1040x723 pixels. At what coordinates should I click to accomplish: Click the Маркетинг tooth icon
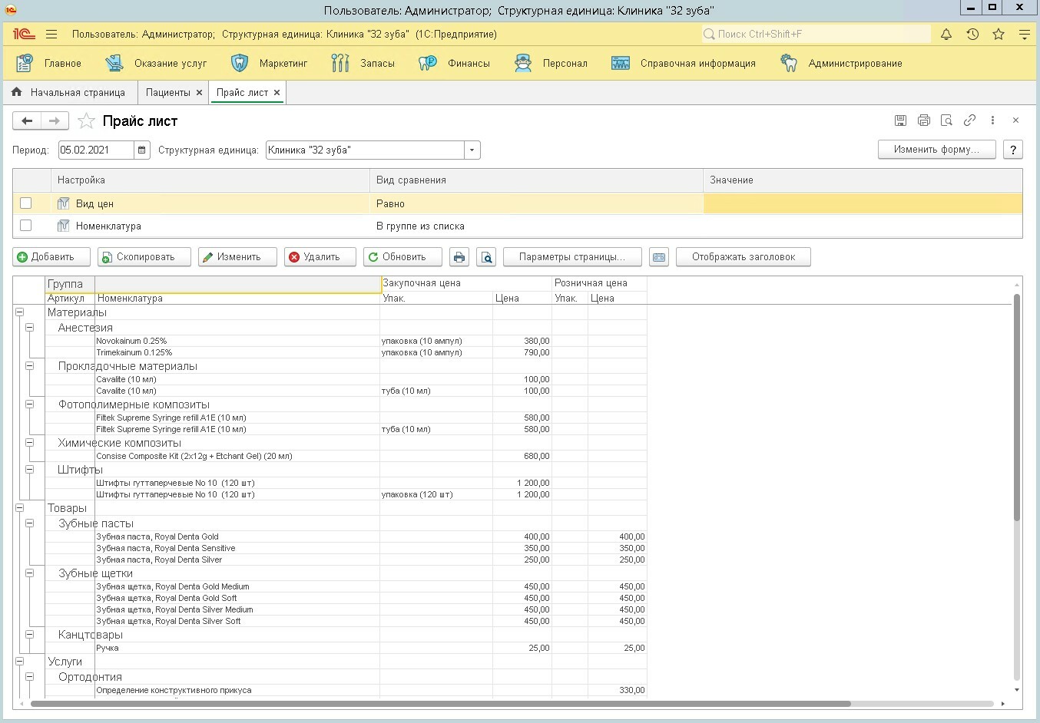pos(240,63)
